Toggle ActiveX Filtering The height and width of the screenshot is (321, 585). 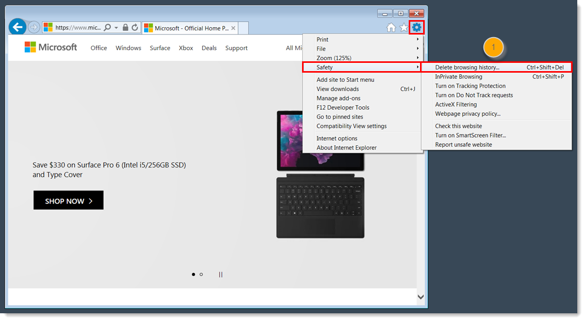pyautogui.click(x=496, y=105)
